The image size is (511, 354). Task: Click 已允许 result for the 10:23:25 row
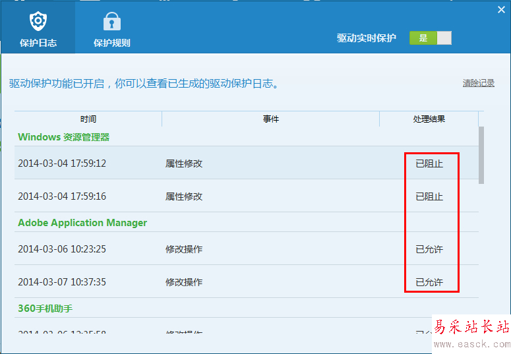pyautogui.click(x=429, y=249)
